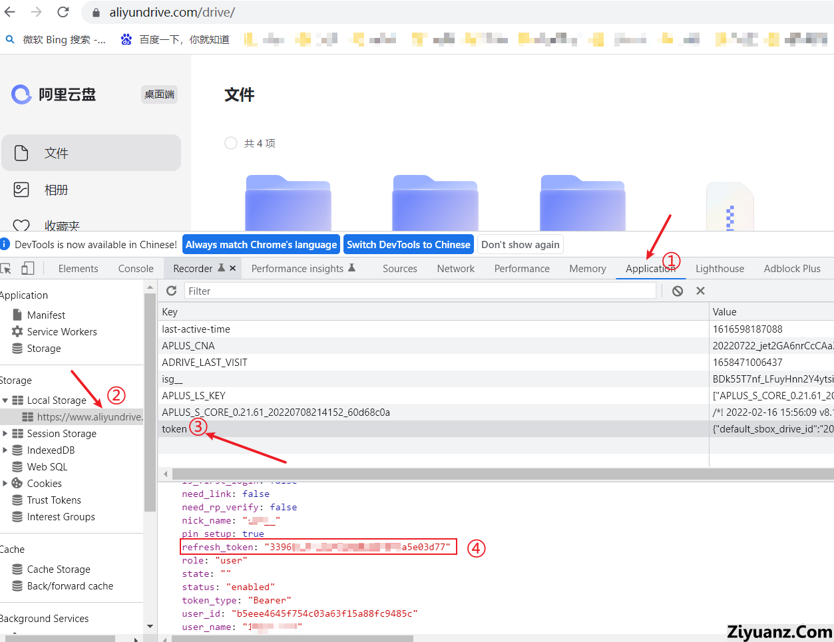Switch to the Network tab
Screen dimensions: 834x642
[455, 269]
